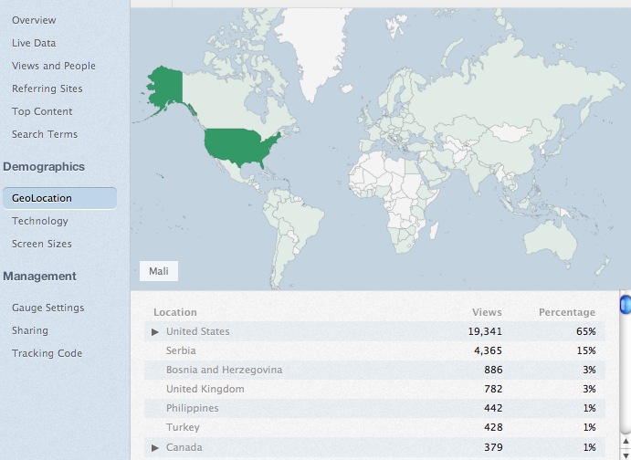
Task: Open Screen Sizes report
Action: pos(41,244)
